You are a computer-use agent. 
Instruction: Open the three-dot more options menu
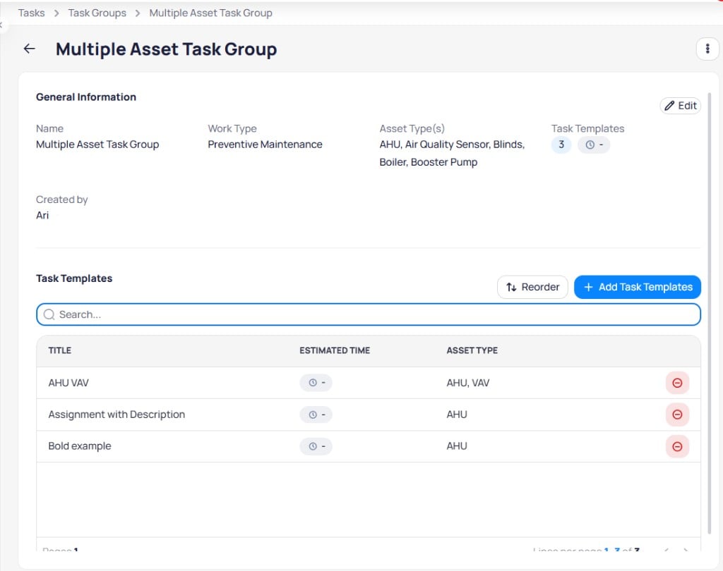click(707, 49)
